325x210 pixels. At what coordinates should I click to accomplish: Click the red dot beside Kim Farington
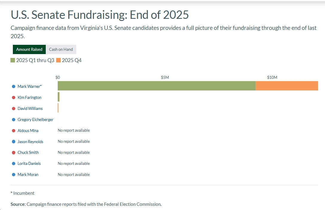[x=13, y=98]
